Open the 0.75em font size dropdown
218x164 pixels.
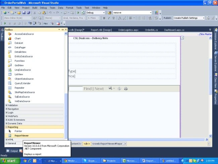coord(94,18)
